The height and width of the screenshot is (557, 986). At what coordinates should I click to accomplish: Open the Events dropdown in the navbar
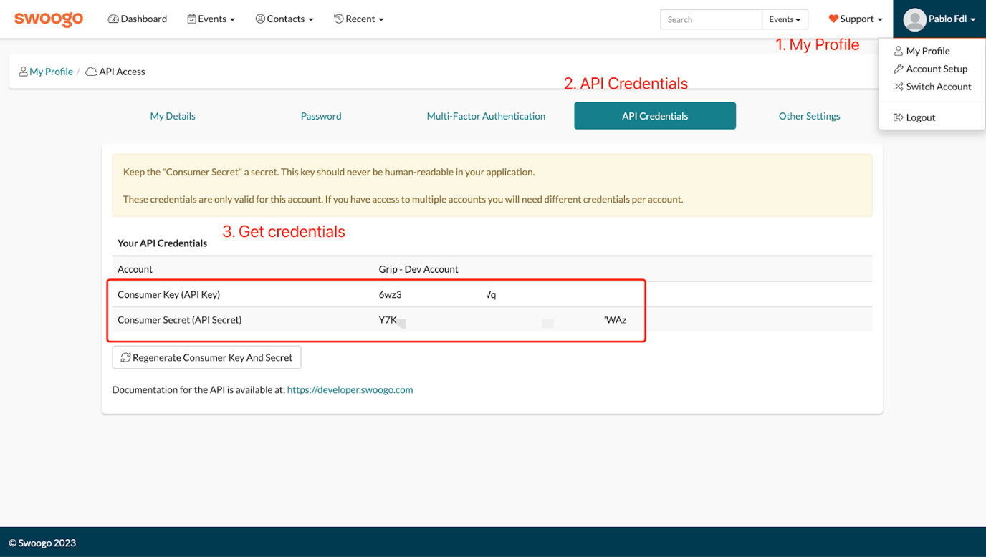click(x=211, y=19)
